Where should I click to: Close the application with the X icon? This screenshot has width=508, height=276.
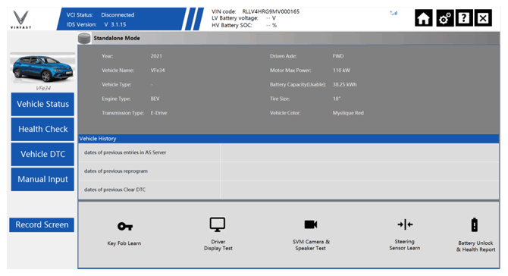pos(483,17)
